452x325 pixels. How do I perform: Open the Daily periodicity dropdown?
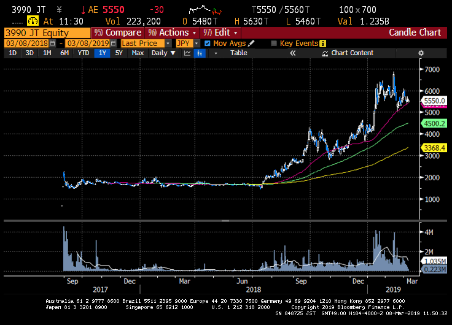coord(173,53)
